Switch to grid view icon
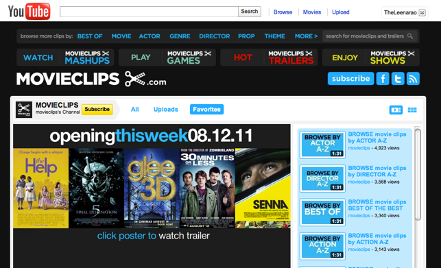The height and width of the screenshot is (268, 441). click(x=412, y=110)
